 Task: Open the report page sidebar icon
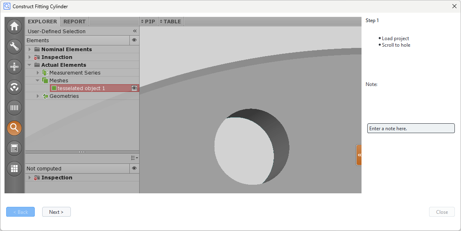coord(14,148)
